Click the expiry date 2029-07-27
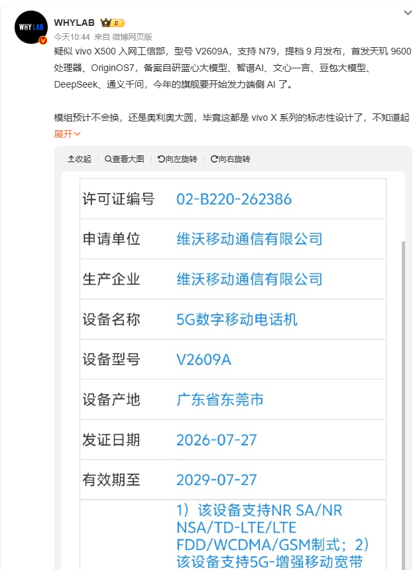 coord(217,480)
